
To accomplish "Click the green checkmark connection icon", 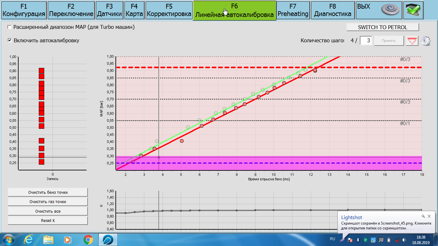I will (413, 10).
